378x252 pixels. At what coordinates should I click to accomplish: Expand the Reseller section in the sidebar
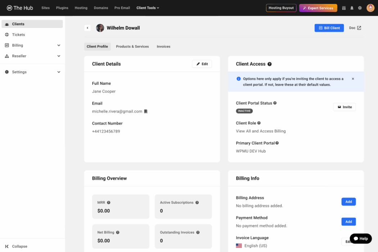(x=32, y=56)
